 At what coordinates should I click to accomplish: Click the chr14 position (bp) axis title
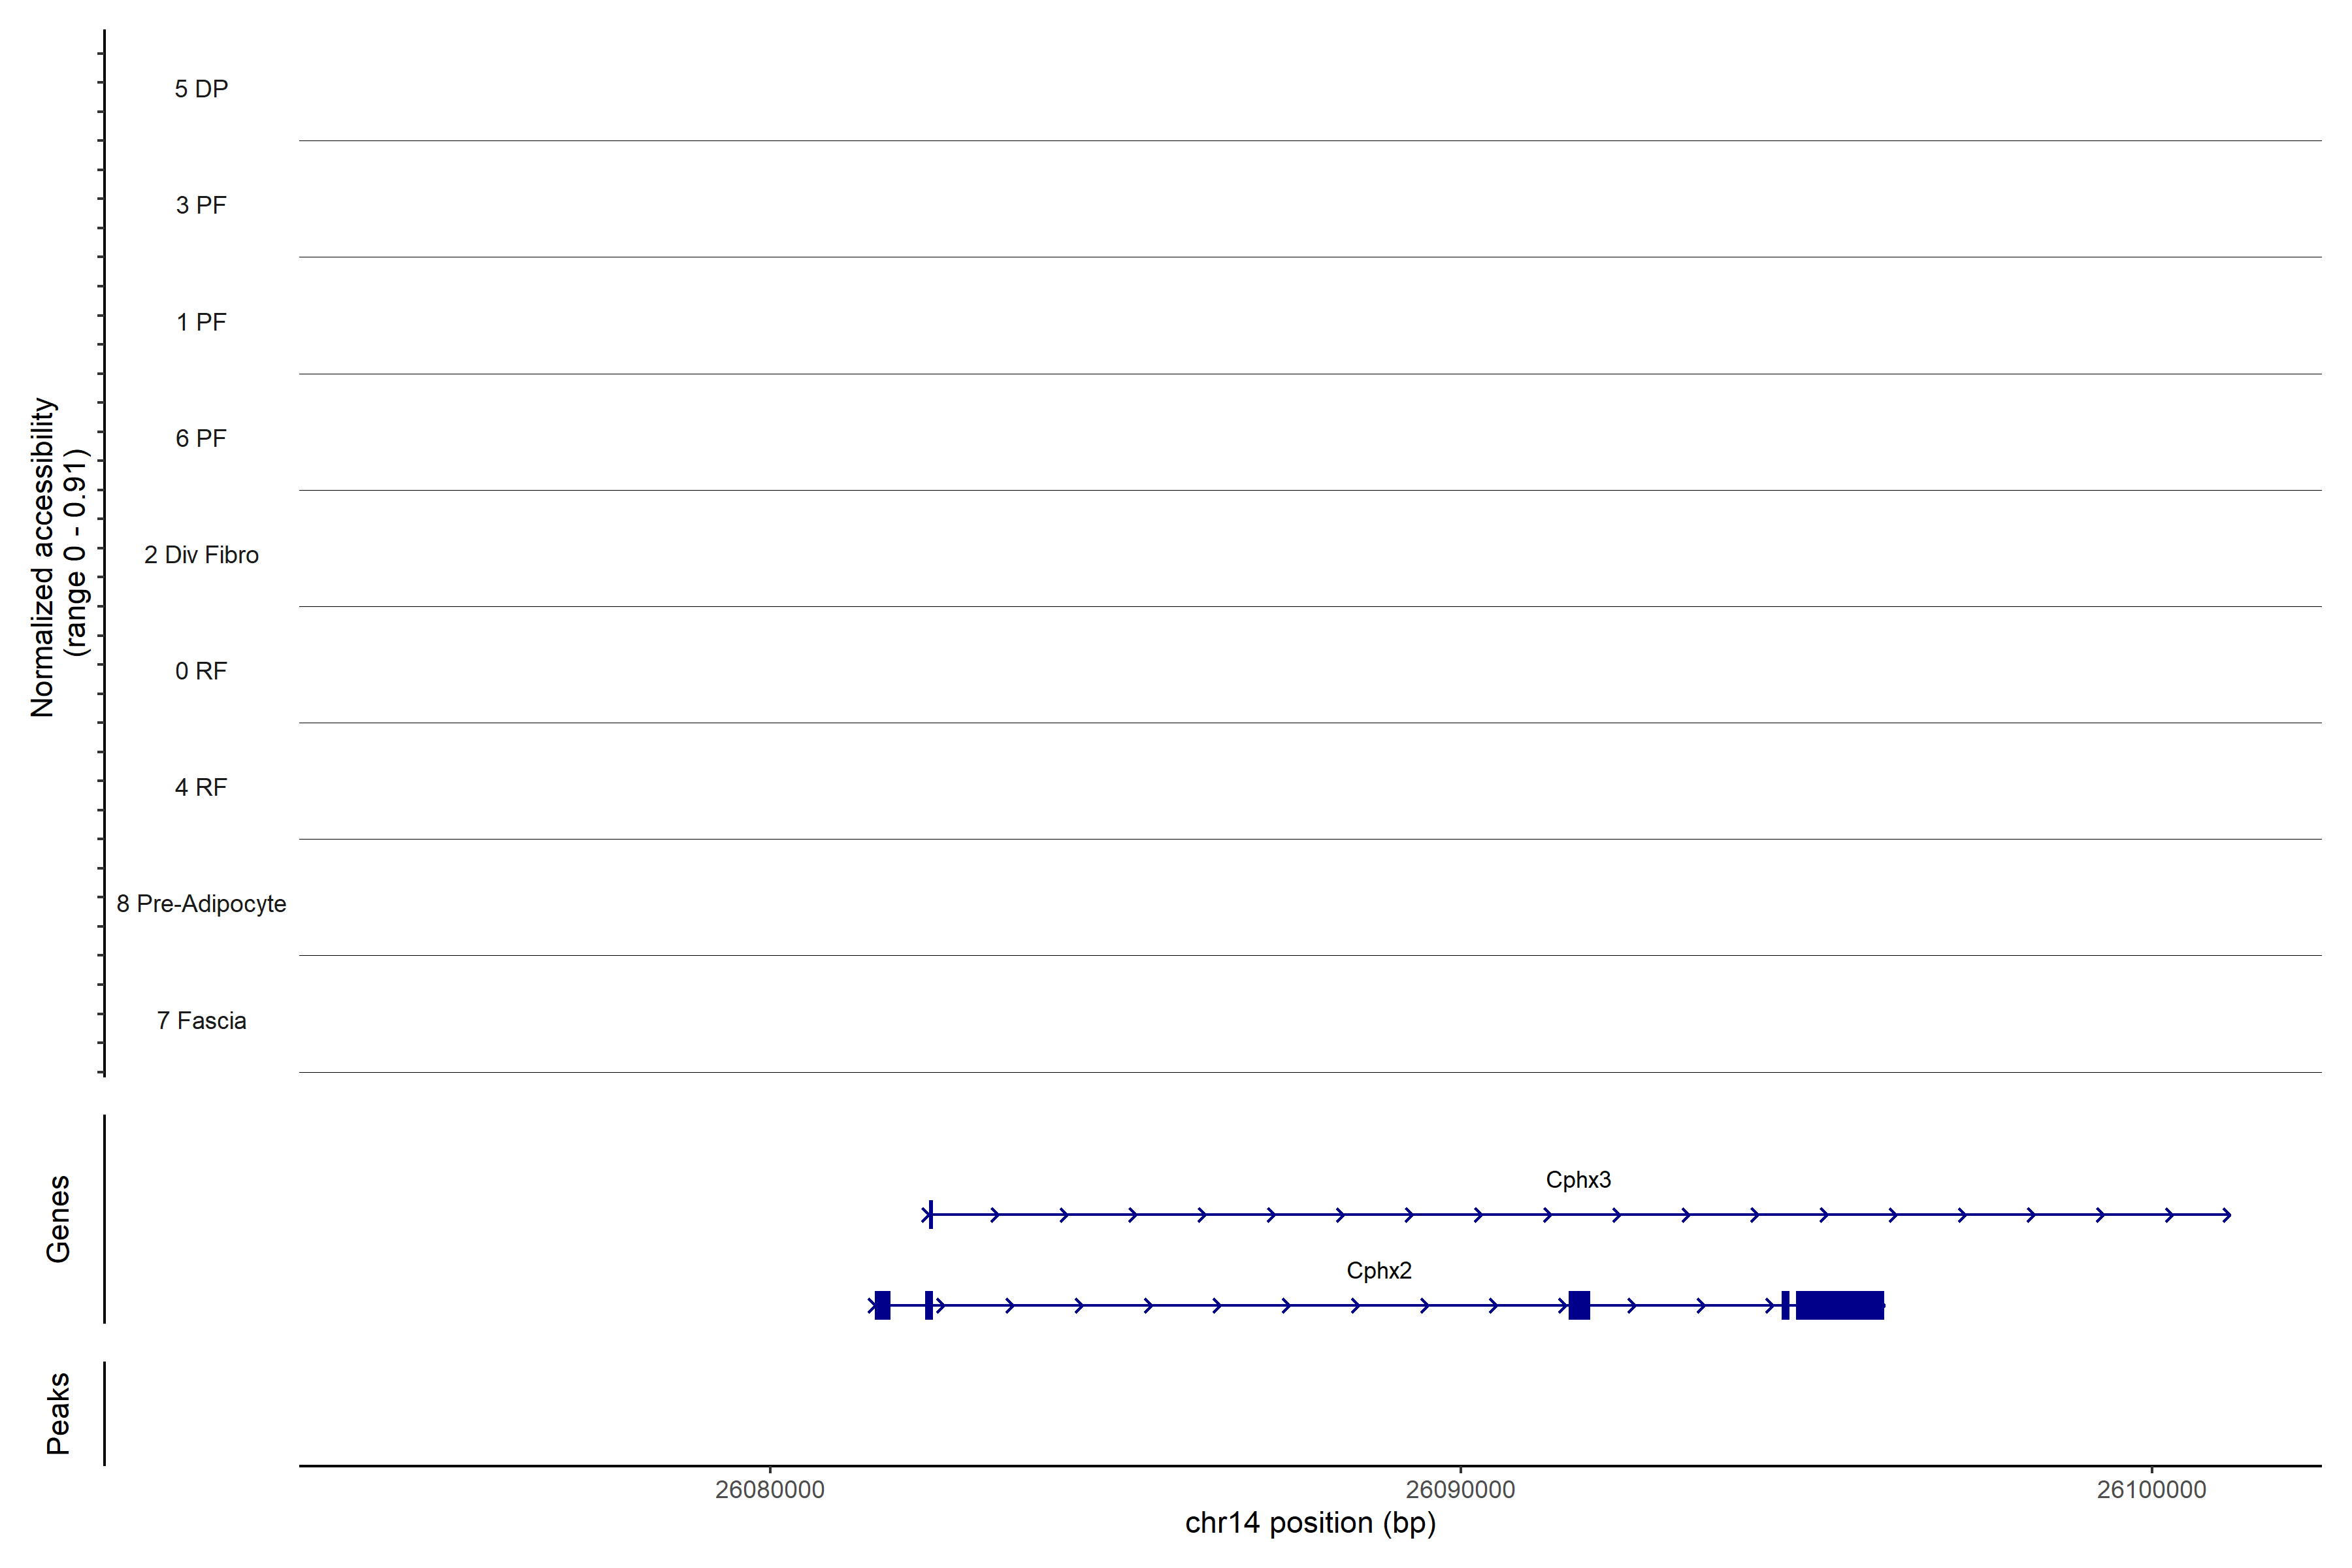click(1310, 1523)
